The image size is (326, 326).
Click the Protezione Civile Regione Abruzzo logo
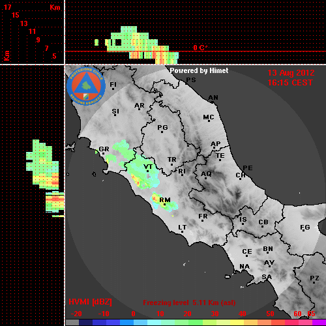[x=86, y=87]
